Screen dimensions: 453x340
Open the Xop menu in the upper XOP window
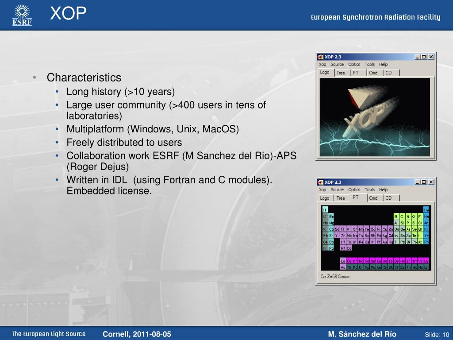pyautogui.click(x=322, y=65)
